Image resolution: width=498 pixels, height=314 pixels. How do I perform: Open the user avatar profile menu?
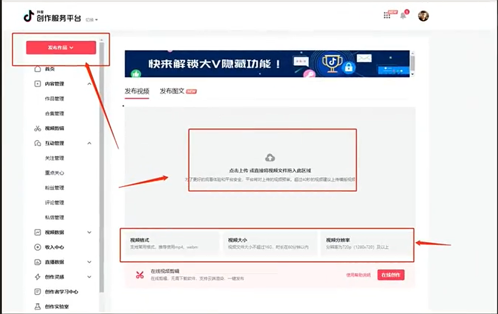click(423, 16)
